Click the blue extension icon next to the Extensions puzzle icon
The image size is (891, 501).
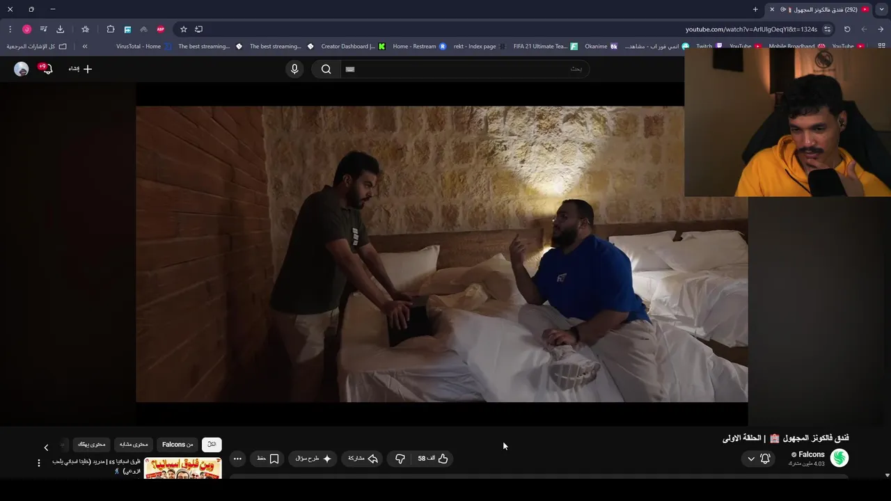click(x=127, y=29)
